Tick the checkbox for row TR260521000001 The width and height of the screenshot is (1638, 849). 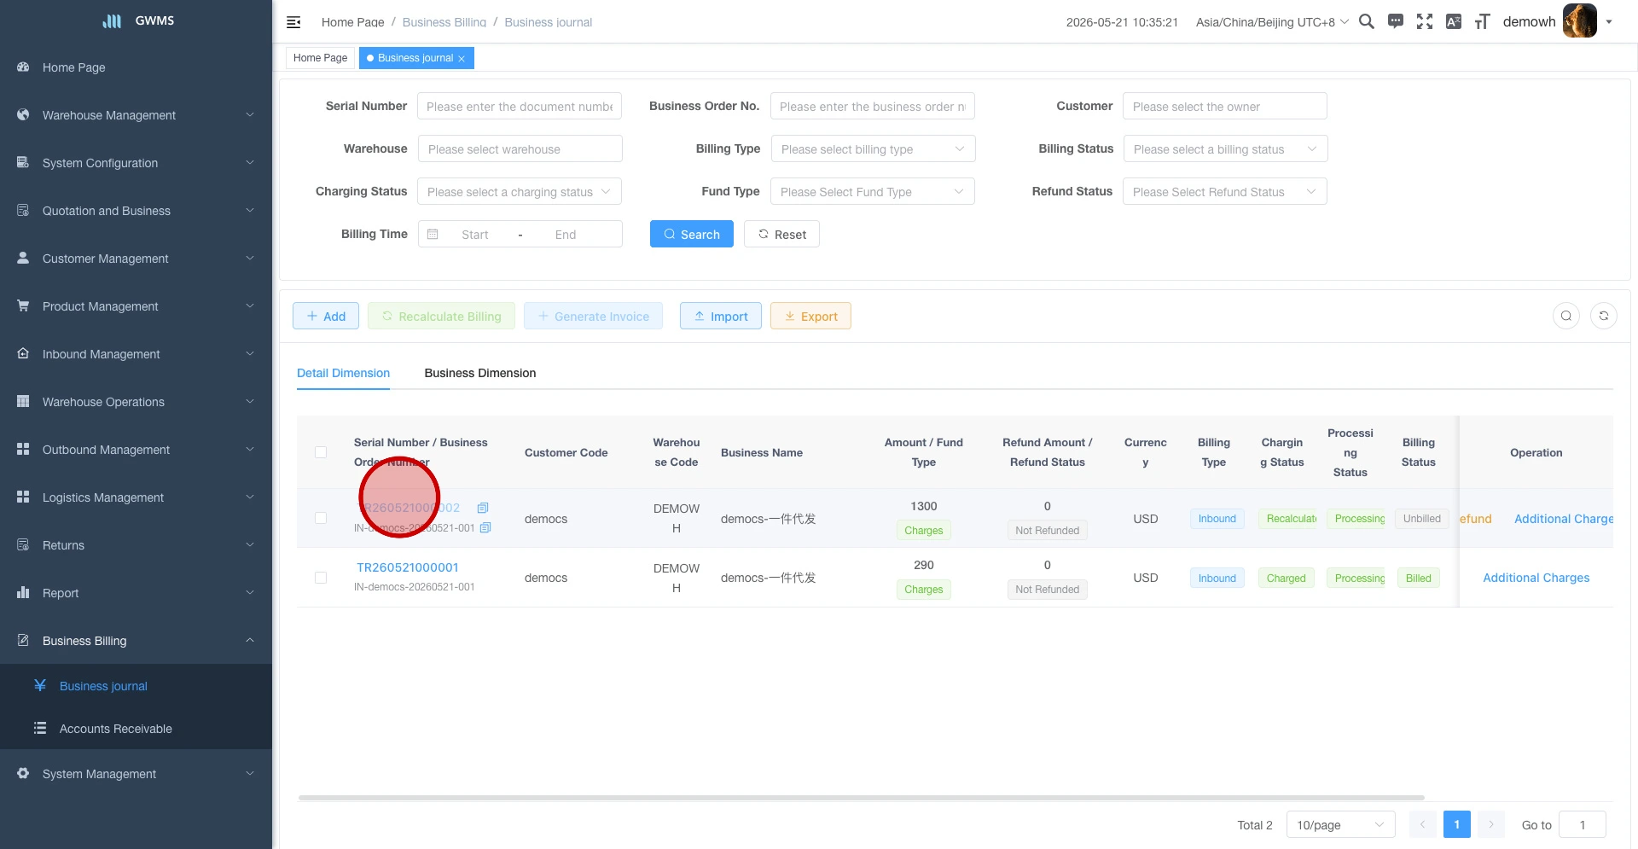coord(321,578)
